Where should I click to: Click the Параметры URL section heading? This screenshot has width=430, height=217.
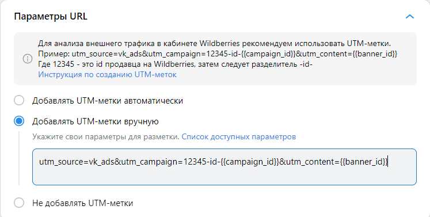point(51,16)
